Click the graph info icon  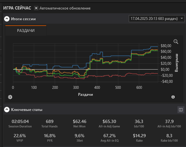(x=173, y=97)
